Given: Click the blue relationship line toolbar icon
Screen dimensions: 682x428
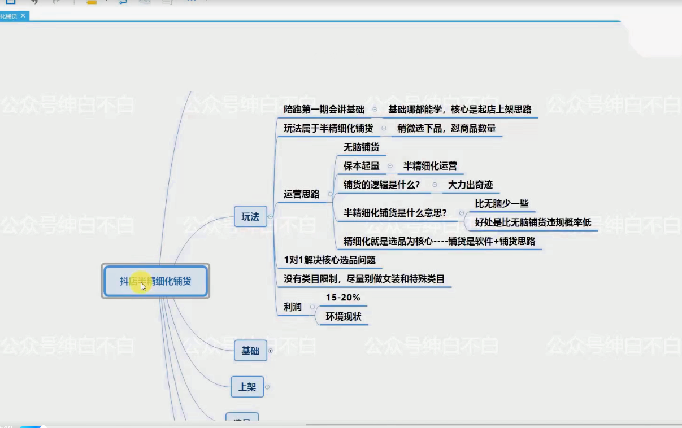Looking at the screenshot, I should (x=123, y=2).
